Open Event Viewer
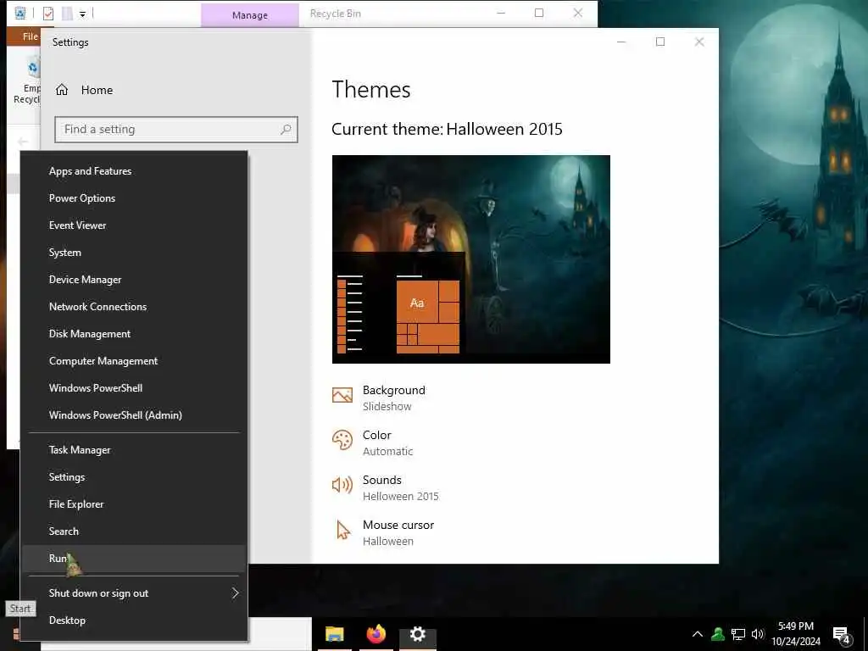 tap(134, 225)
